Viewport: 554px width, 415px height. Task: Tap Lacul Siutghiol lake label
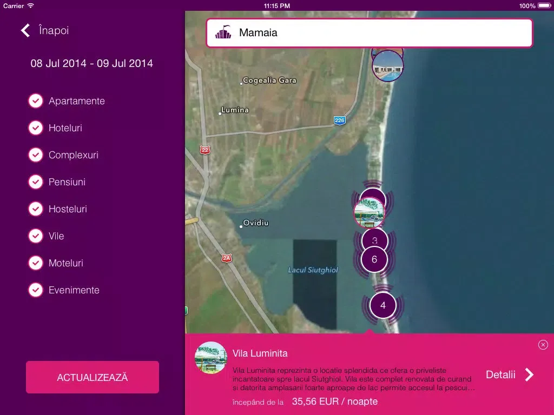tap(313, 270)
